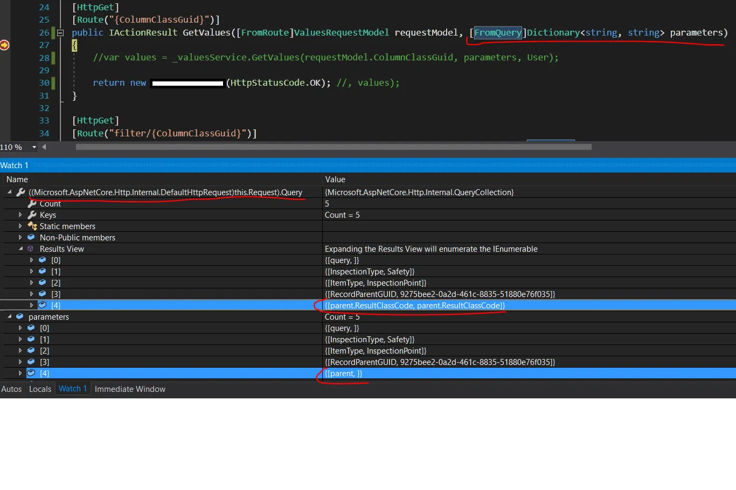This screenshot has width=736, height=490.
Task: Switch to the Locals tab
Action: [x=40, y=389]
